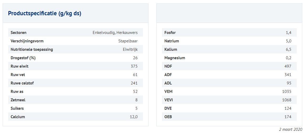Viewport: 307px width, 135px height.
Task: Select the Verschijningsvorm label
Action: pos(27,41)
